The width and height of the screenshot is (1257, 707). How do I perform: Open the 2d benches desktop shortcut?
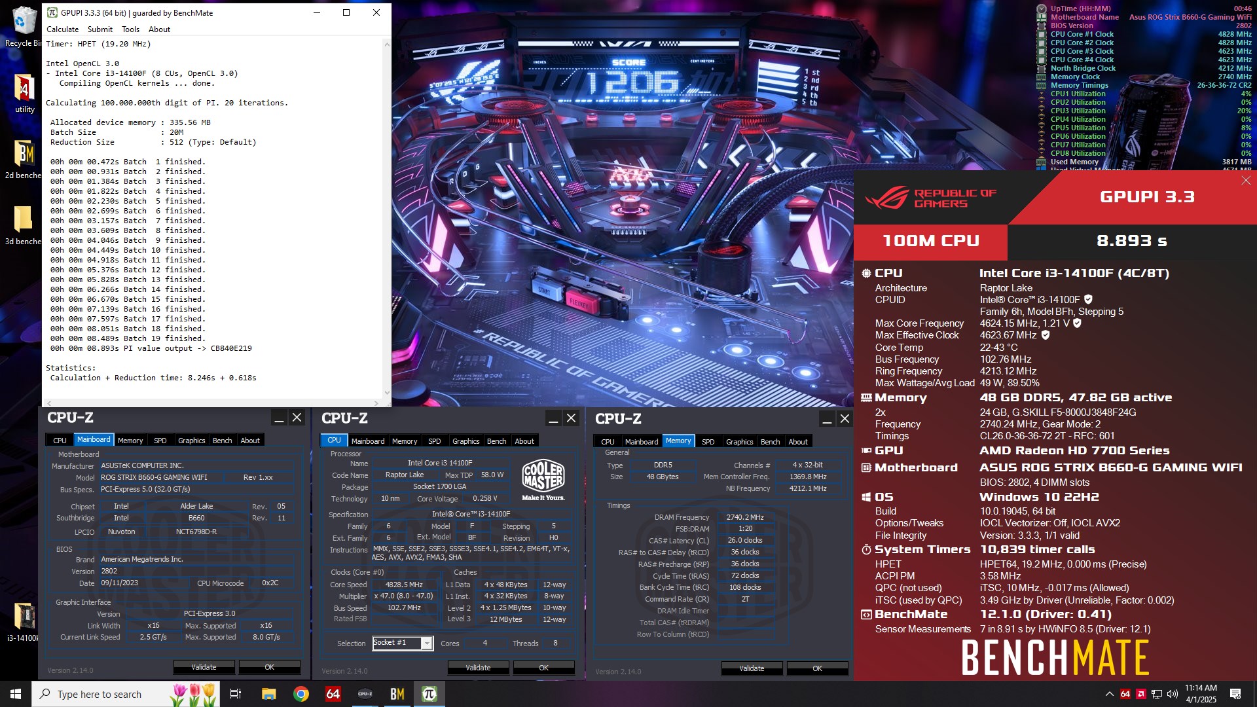pos(23,159)
